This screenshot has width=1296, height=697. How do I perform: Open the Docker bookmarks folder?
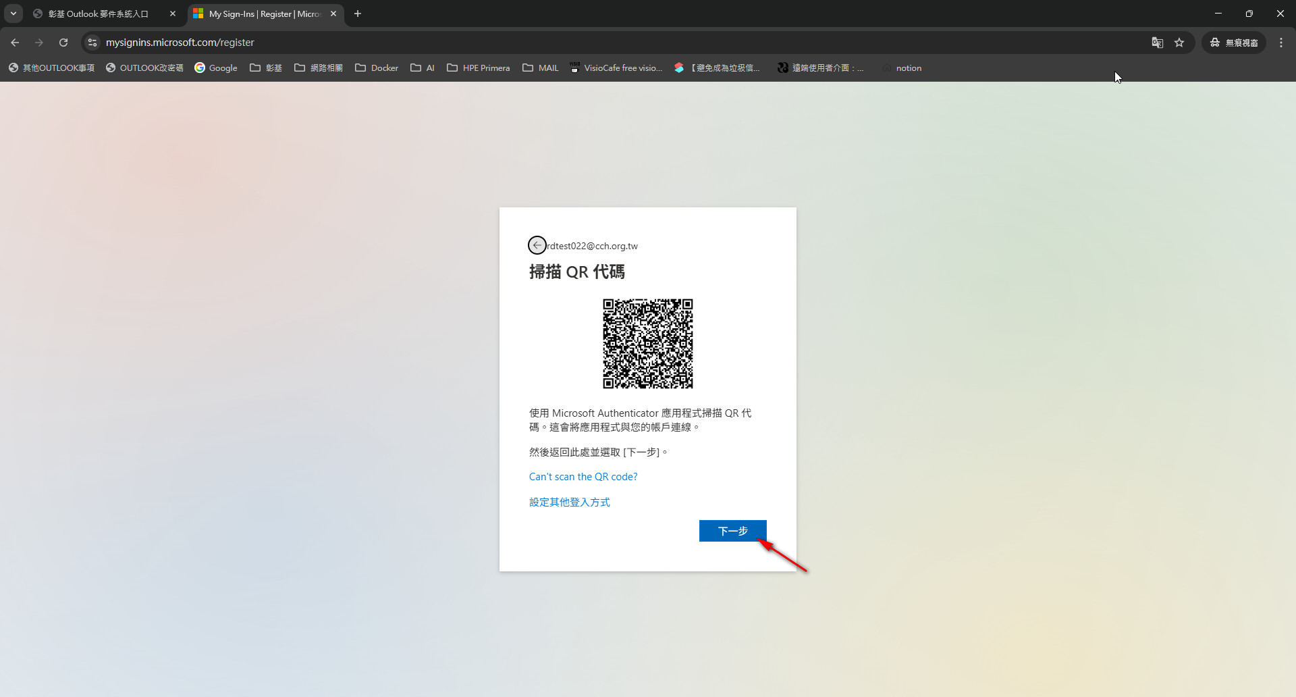pyautogui.click(x=377, y=68)
